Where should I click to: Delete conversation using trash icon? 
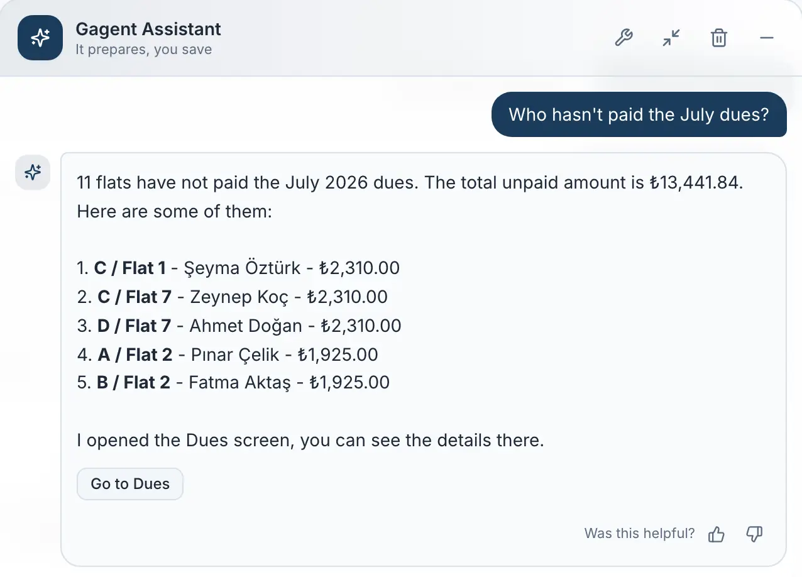click(718, 38)
